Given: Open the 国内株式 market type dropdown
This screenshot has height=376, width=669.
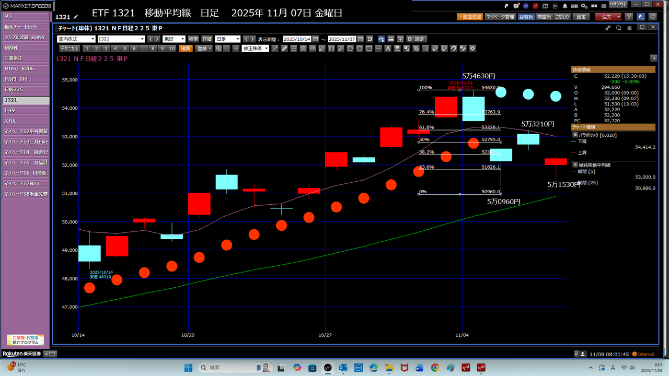Looking at the screenshot, I should pos(76,39).
